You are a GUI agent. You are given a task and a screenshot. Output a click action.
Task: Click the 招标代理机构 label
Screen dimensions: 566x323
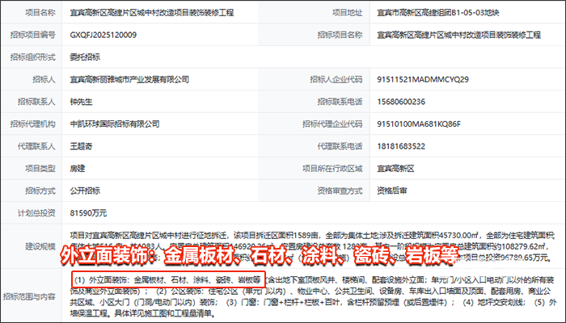[33, 124]
